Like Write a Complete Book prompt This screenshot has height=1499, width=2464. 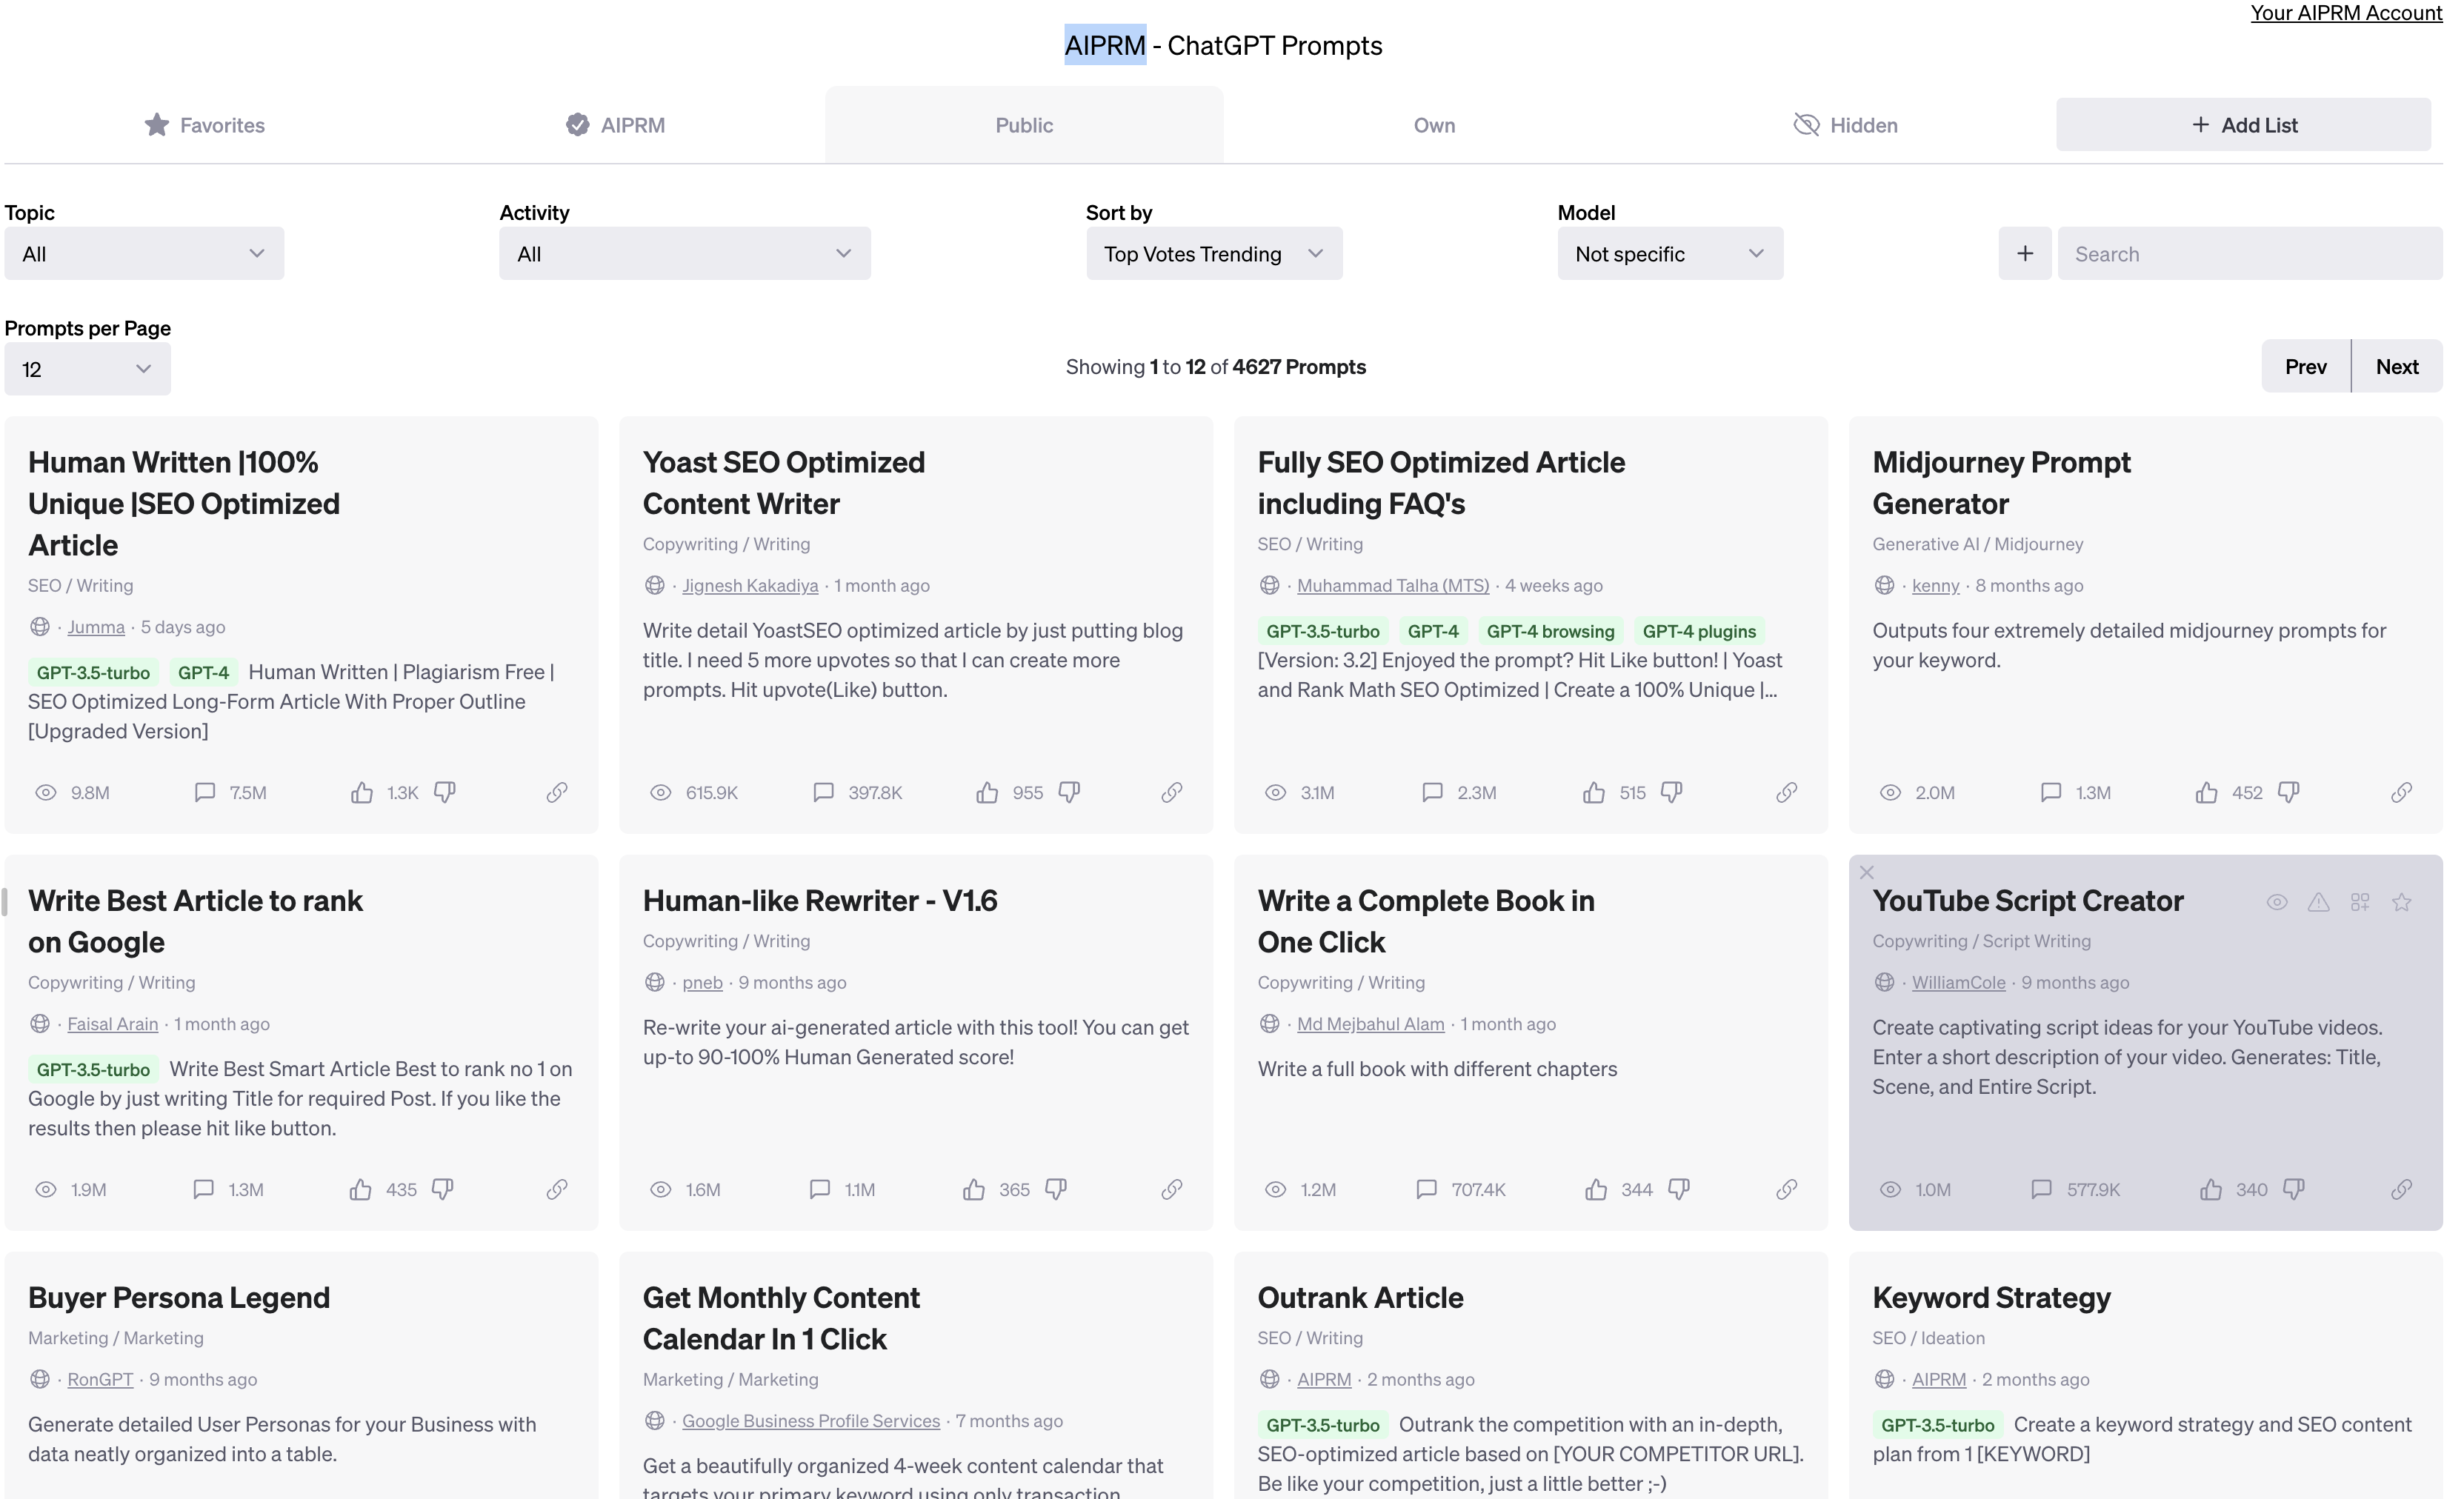click(x=1596, y=1190)
